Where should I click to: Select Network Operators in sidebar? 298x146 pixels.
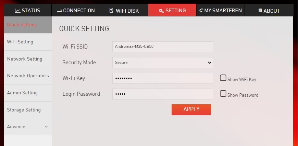point(28,76)
